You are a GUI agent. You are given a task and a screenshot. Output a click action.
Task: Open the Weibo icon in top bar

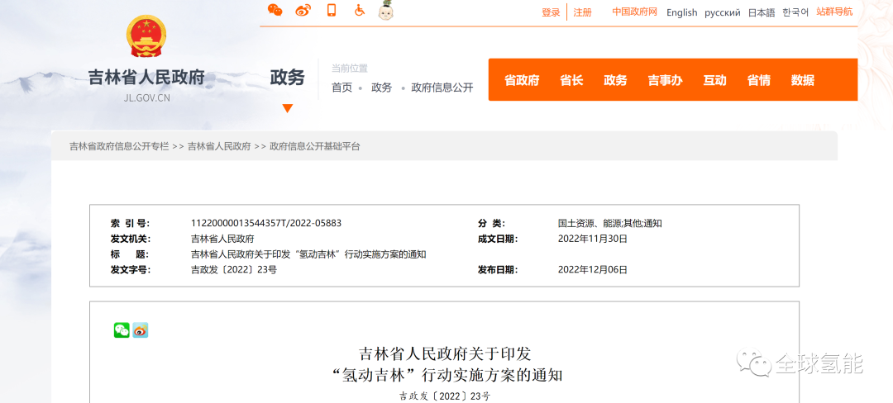coord(303,10)
